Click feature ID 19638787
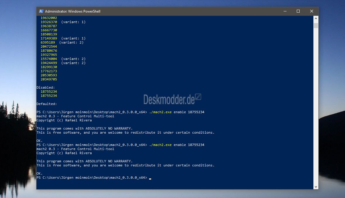345x198 pixels. [49, 26]
